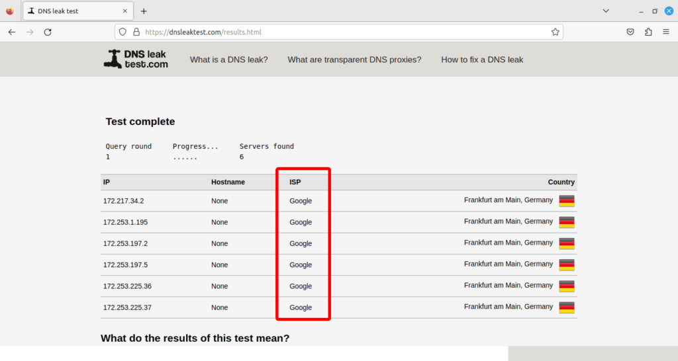Close the DNS leak test tab
The image size is (678, 361).
click(x=125, y=11)
